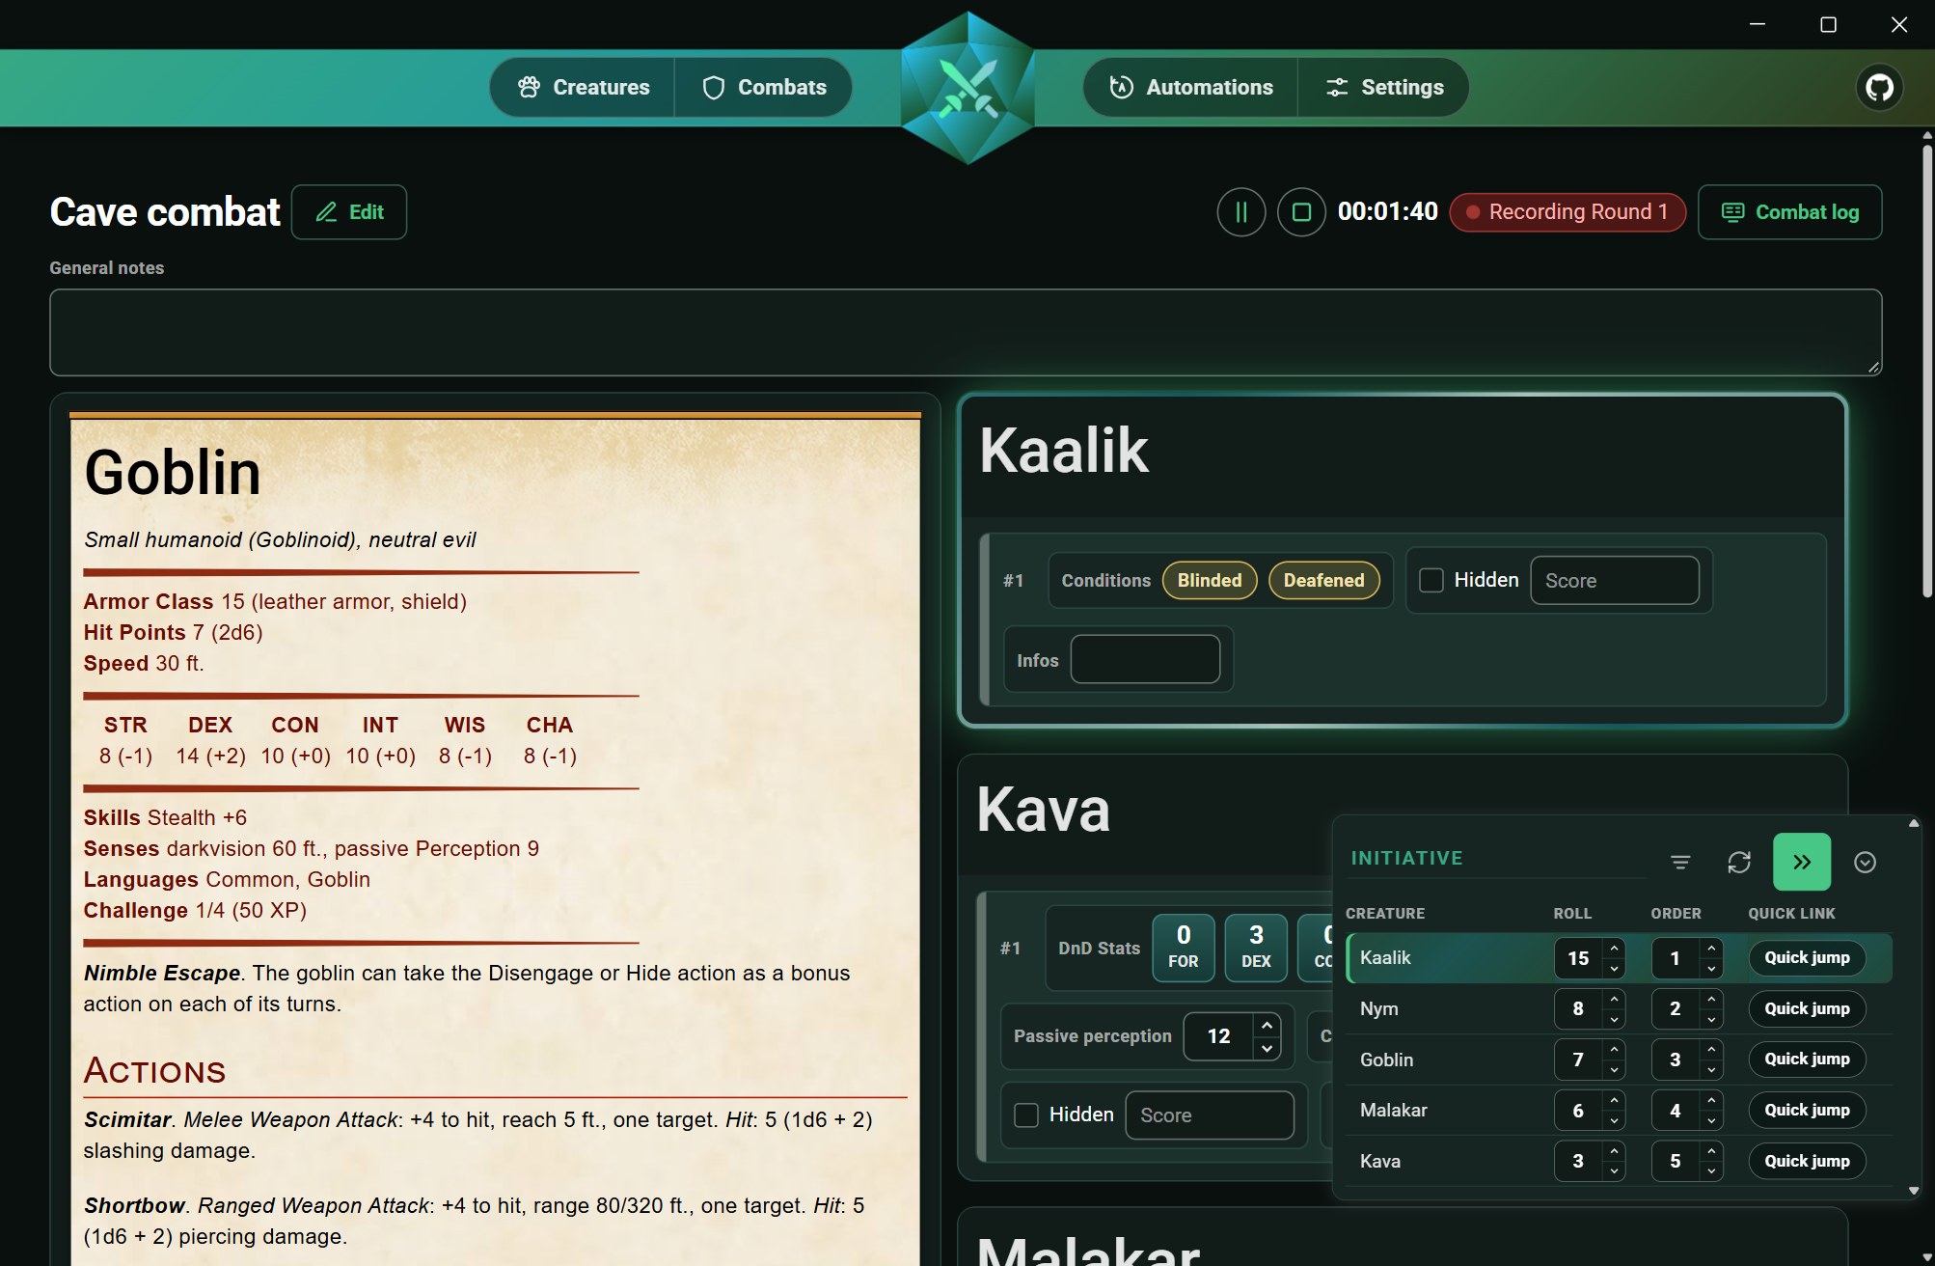This screenshot has width=1935, height=1266.
Task: Open the Settings tab
Action: [x=1384, y=88]
